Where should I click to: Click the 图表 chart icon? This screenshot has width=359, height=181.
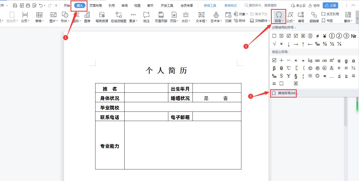click(87, 17)
